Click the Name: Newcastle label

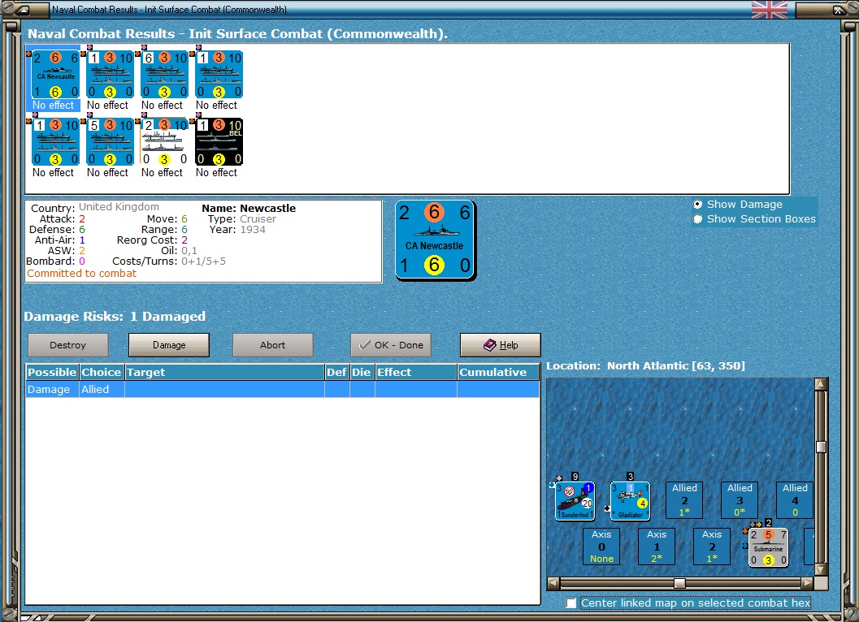(x=249, y=208)
